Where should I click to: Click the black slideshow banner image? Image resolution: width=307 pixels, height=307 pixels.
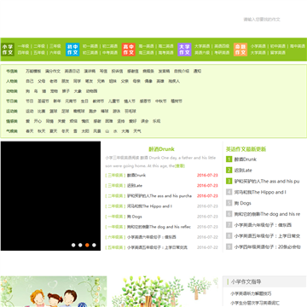50,196
